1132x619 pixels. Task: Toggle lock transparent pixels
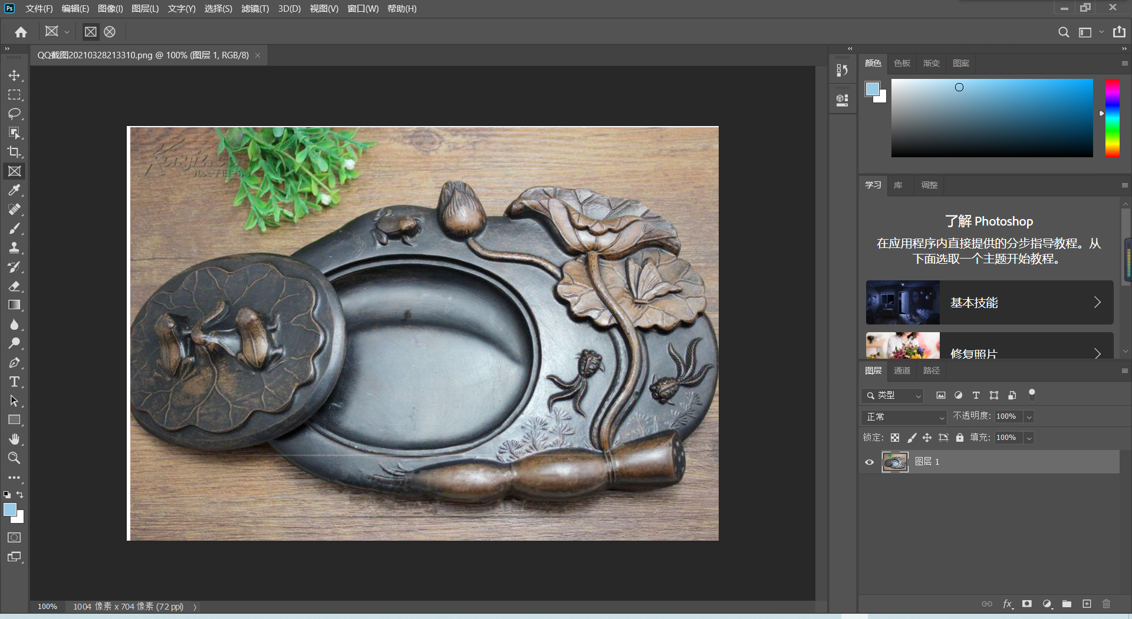894,438
